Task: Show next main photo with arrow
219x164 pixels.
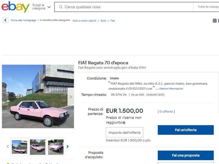Action: point(71,97)
